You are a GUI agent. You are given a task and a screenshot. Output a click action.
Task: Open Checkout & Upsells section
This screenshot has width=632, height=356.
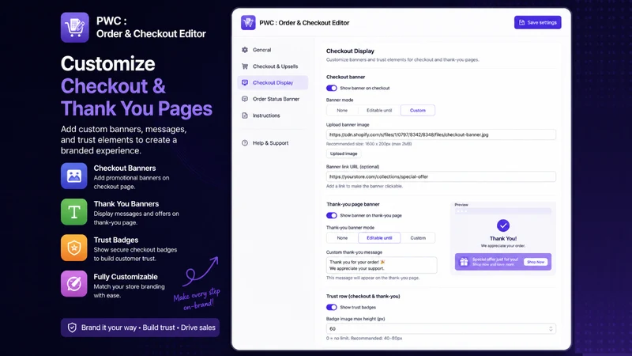pyautogui.click(x=273, y=66)
